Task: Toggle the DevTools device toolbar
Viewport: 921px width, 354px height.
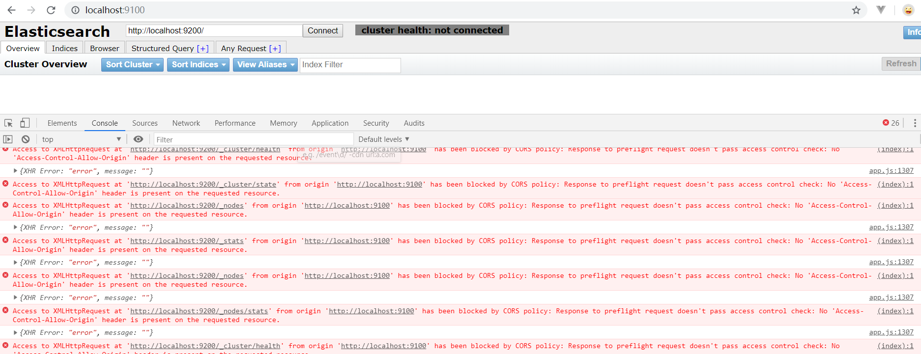Action: point(25,123)
